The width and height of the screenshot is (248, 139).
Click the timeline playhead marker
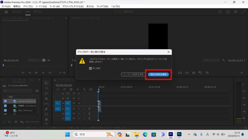click(99, 90)
